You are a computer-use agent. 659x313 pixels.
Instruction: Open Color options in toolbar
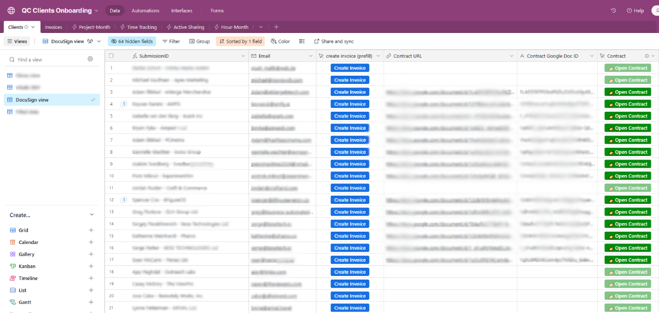pos(280,41)
